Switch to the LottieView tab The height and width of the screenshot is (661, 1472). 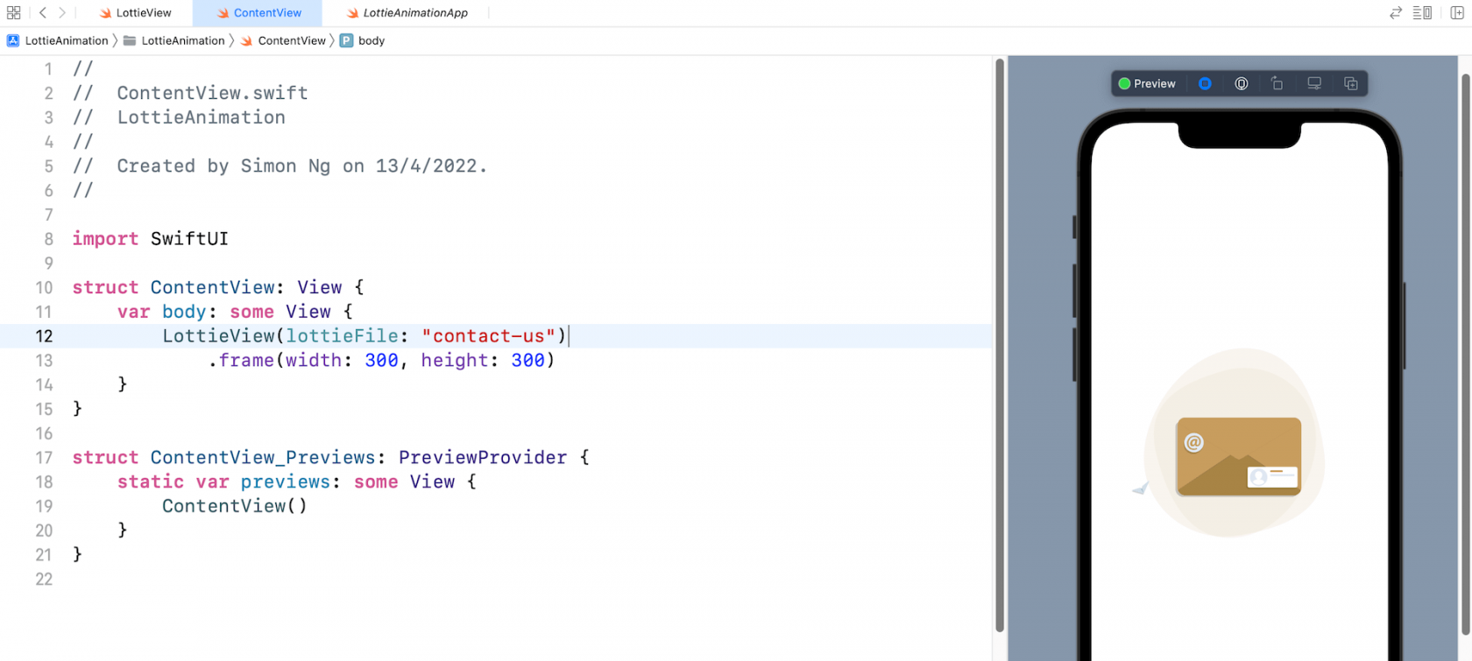click(x=135, y=13)
